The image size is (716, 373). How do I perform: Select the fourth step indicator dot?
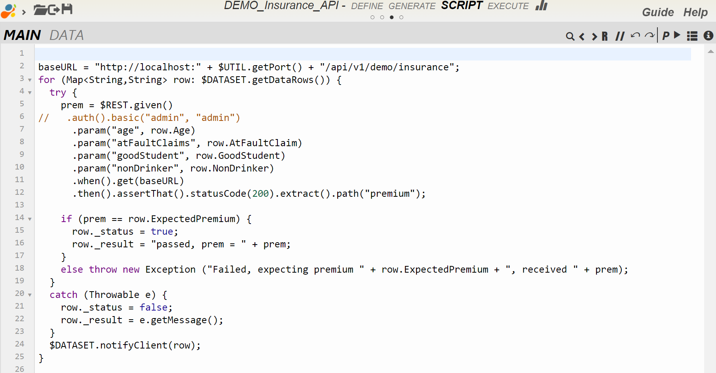coord(401,17)
